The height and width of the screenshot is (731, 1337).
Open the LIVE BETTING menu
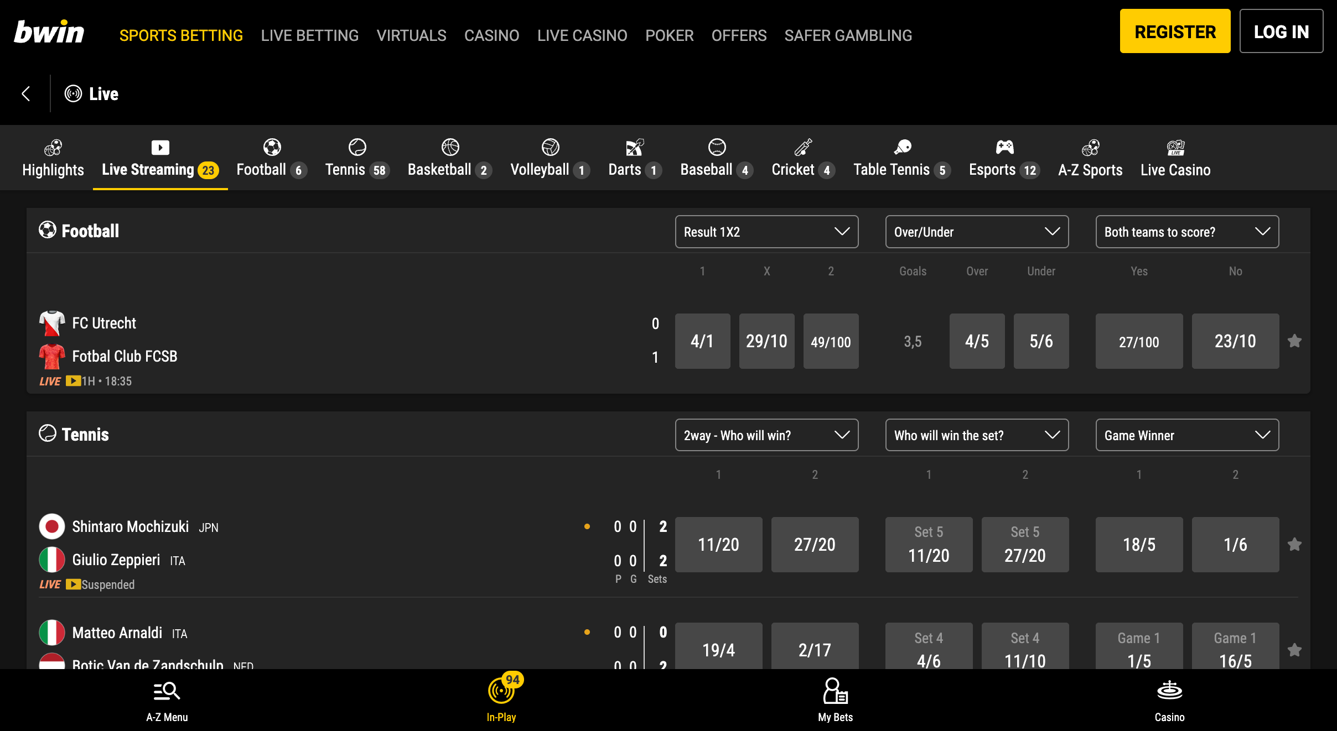(310, 35)
